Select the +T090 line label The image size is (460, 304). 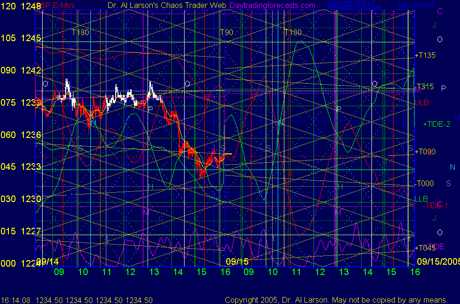click(425, 151)
